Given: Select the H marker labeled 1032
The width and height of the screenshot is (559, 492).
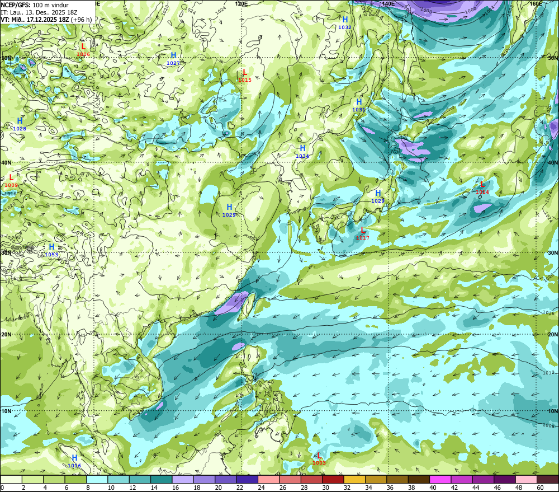Looking at the screenshot, I should click(345, 20).
